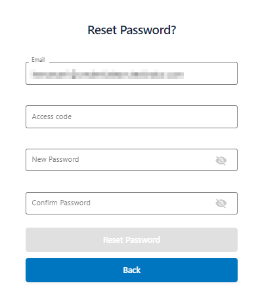Screen dimensions: 258x300
Task: Click the small Email floating label
Action: tap(38, 60)
